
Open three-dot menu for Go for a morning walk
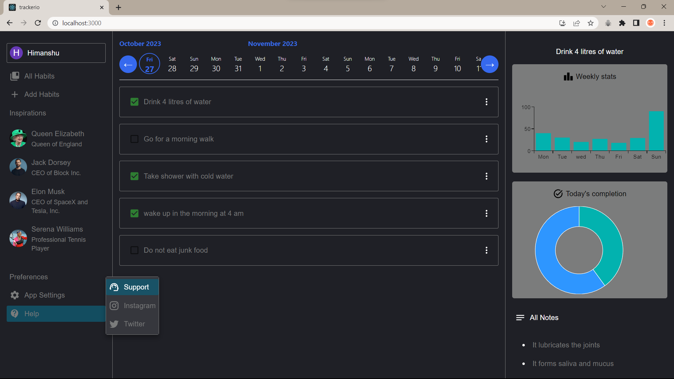click(486, 139)
